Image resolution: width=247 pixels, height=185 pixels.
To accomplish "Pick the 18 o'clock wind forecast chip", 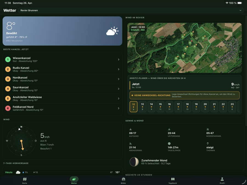I will tap(187, 107).
